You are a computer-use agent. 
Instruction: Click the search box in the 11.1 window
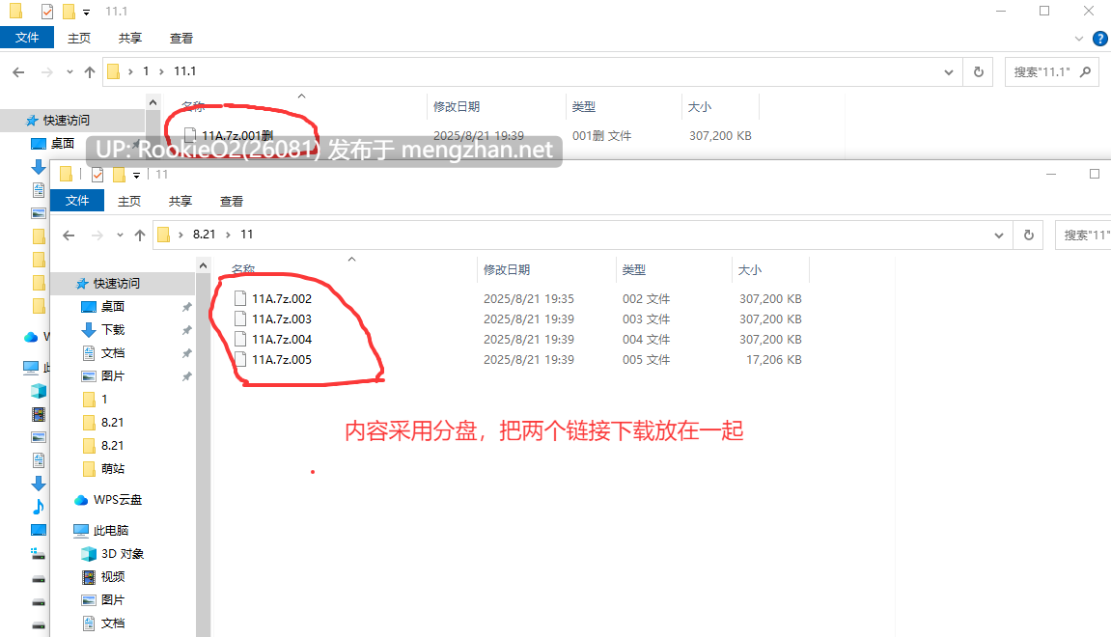coord(1051,71)
